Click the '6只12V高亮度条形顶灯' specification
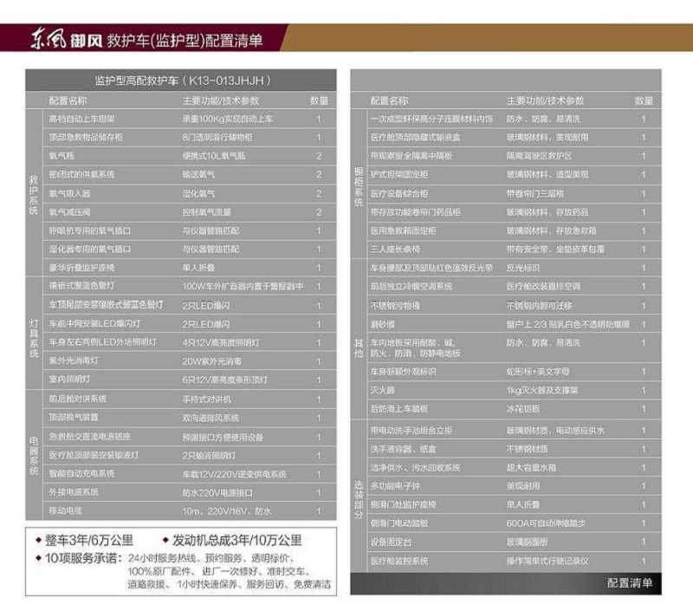The image size is (693, 604). (x=225, y=380)
